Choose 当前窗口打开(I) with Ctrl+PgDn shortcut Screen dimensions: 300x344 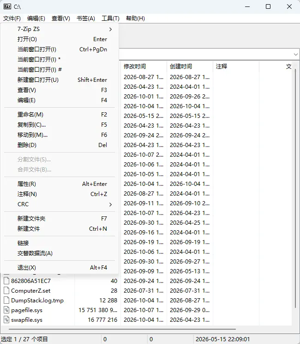point(60,49)
